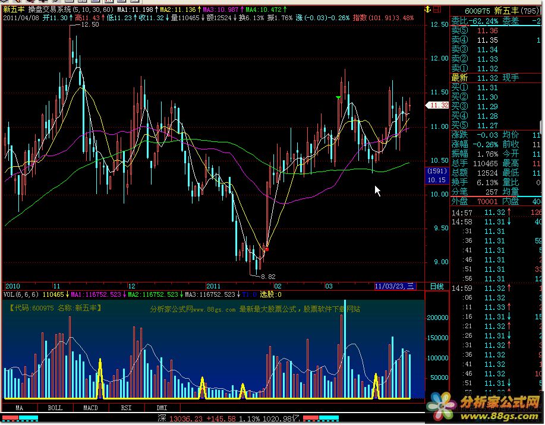The width and height of the screenshot is (545, 425).
Task: Click the red-cyan ratio bar at status bar left
Action: pyautogui.click(x=20, y=418)
